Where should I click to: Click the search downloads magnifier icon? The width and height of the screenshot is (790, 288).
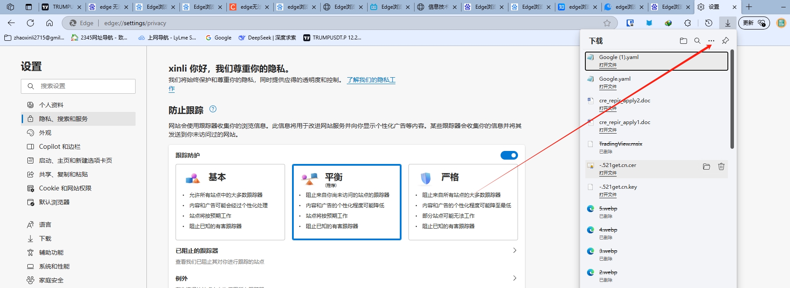pyautogui.click(x=697, y=41)
